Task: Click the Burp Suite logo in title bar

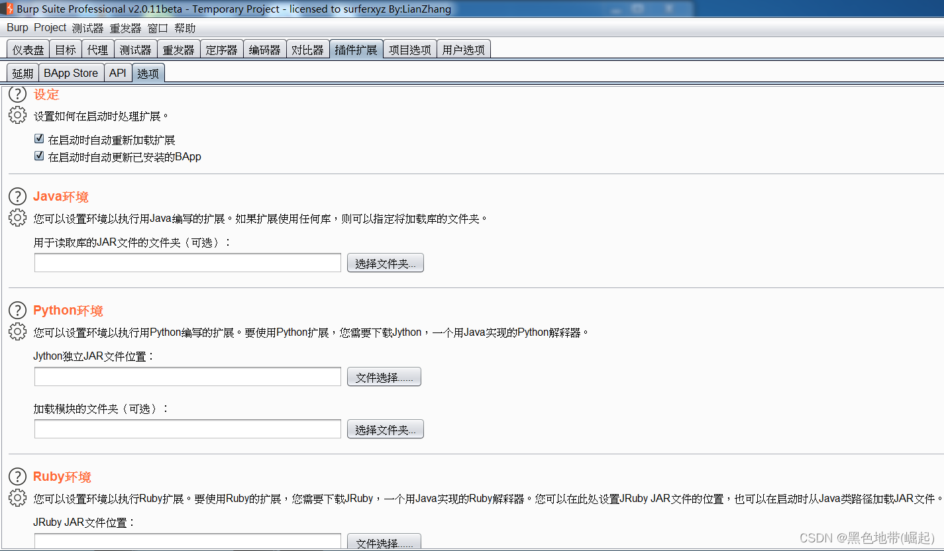Action: 7,9
